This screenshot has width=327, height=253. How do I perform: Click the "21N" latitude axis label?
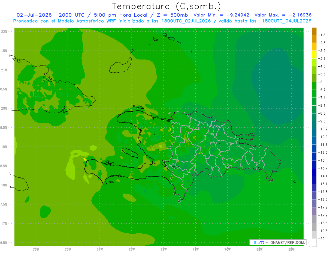coord(4,70)
